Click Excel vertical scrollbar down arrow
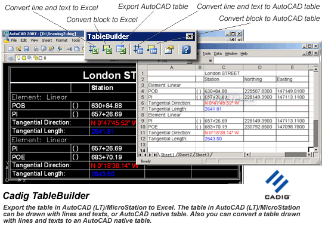 316,149
